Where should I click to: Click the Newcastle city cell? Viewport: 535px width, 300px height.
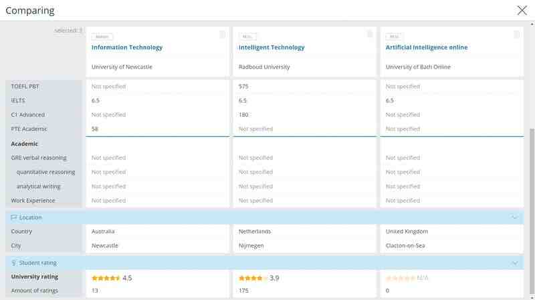click(105, 246)
